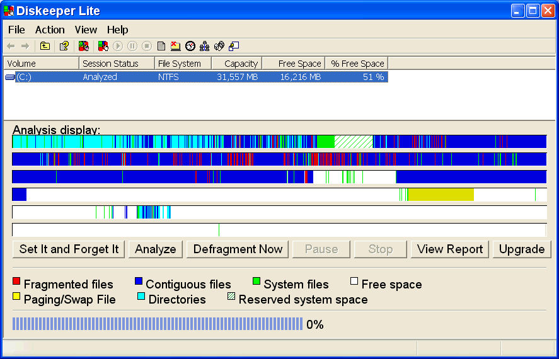Image resolution: width=559 pixels, height=359 pixels.
Task: Click the toolbar play icon
Action: [x=118, y=46]
